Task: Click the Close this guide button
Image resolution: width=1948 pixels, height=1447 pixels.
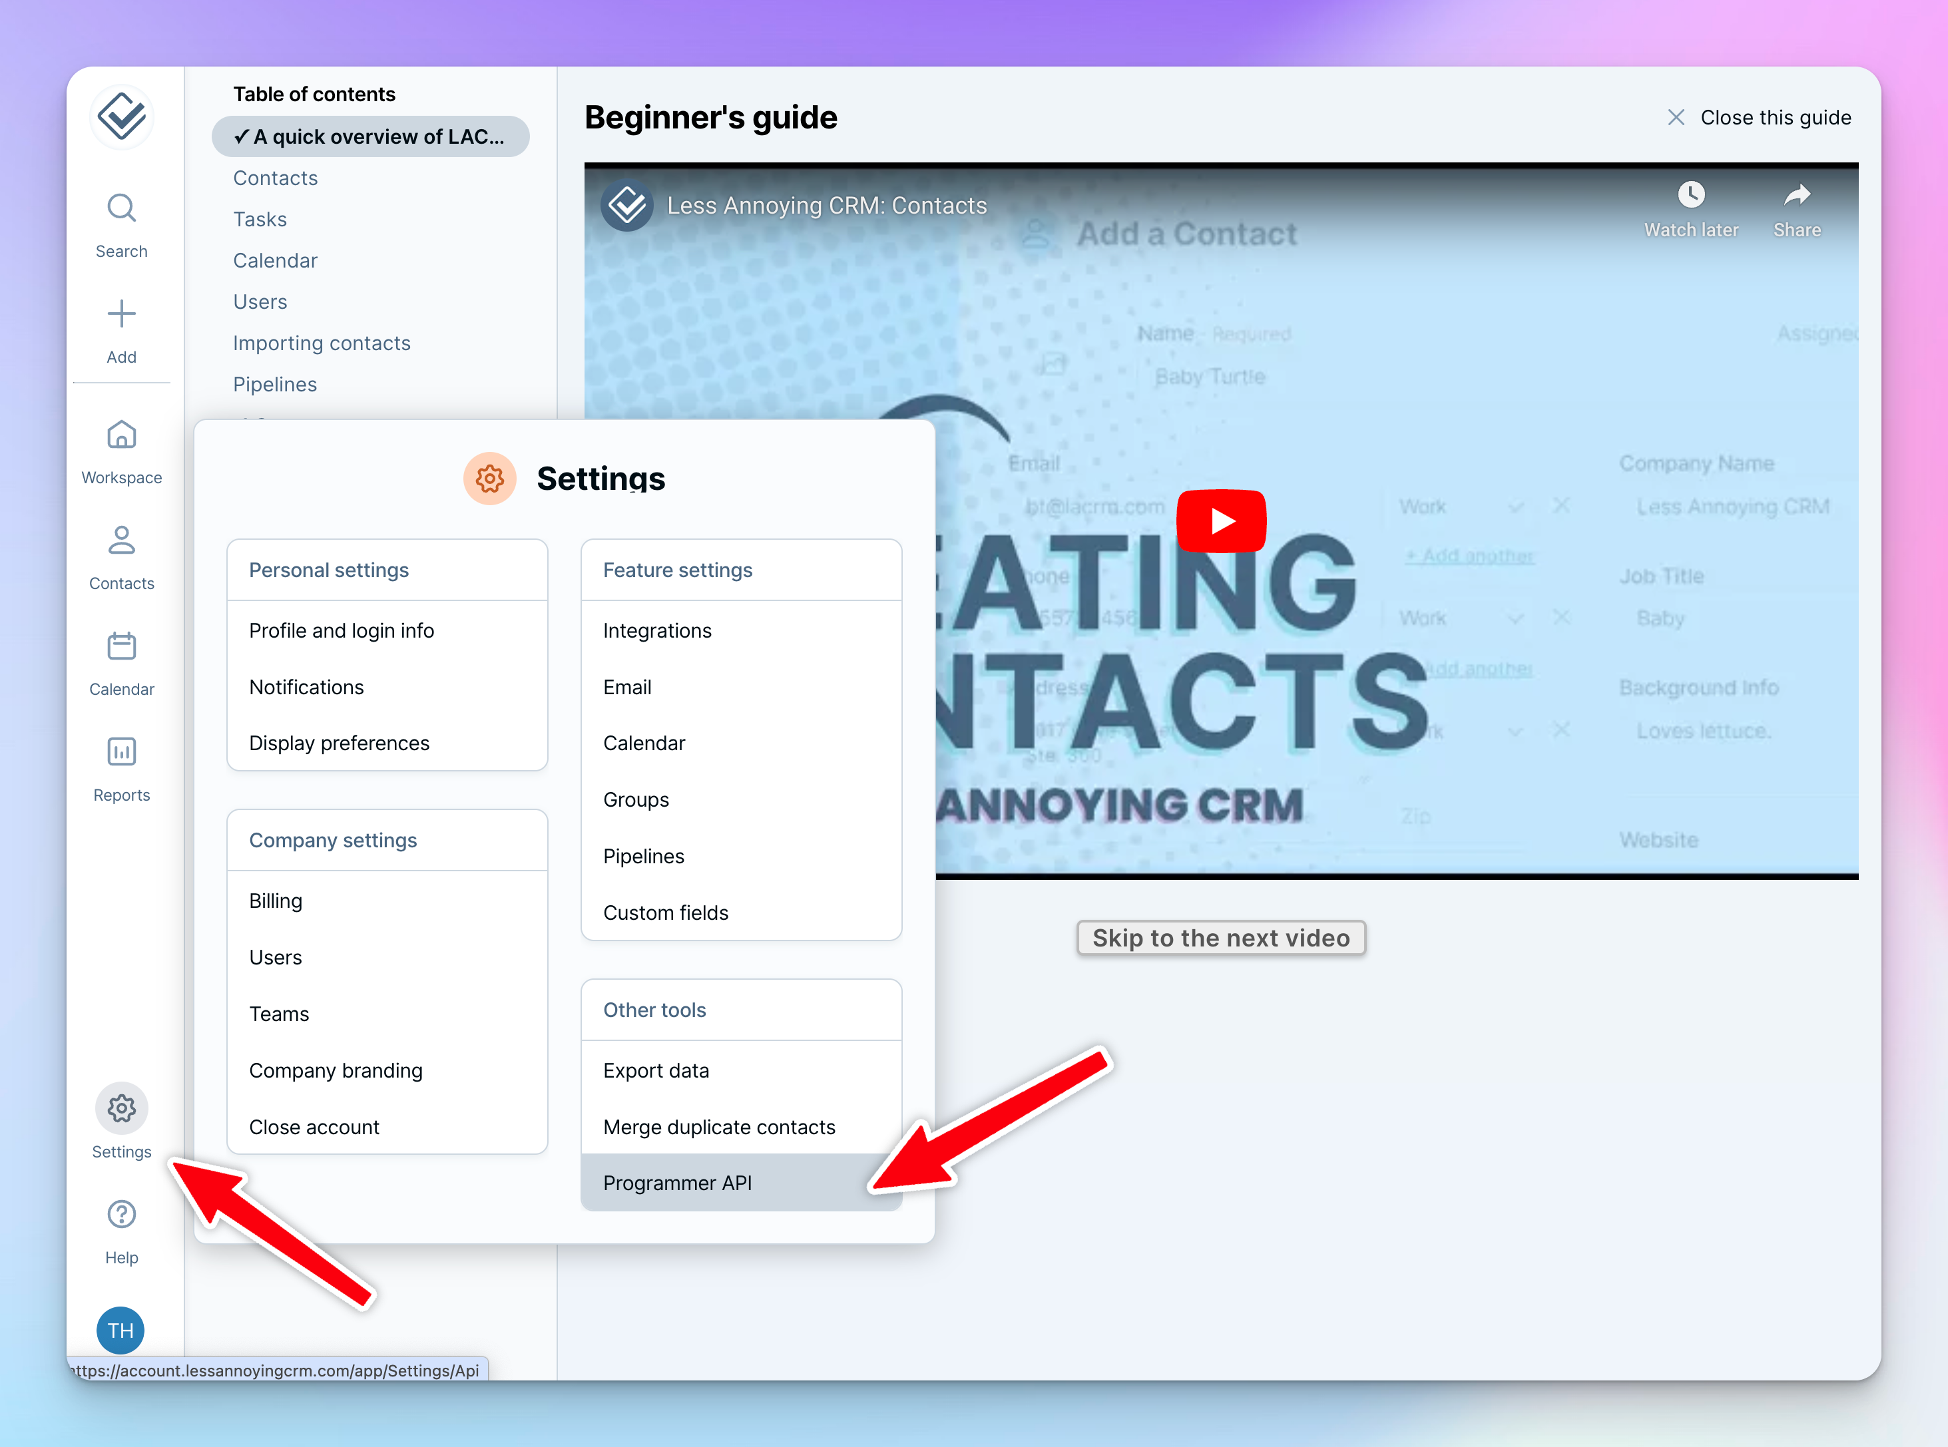Action: [1759, 116]
